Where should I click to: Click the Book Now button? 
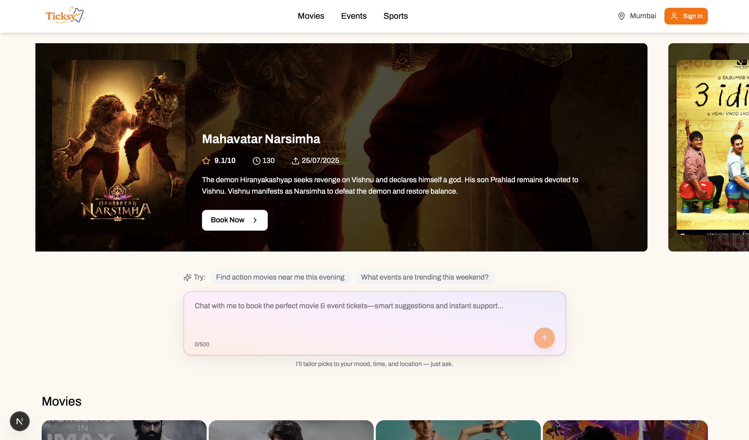pos(234,220)
